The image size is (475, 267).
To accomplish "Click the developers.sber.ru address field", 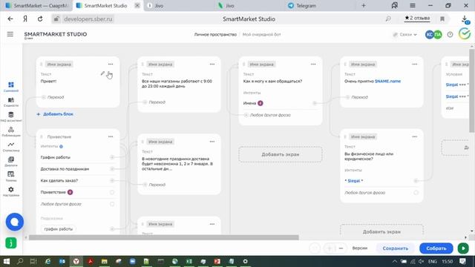I will [88, 19].
